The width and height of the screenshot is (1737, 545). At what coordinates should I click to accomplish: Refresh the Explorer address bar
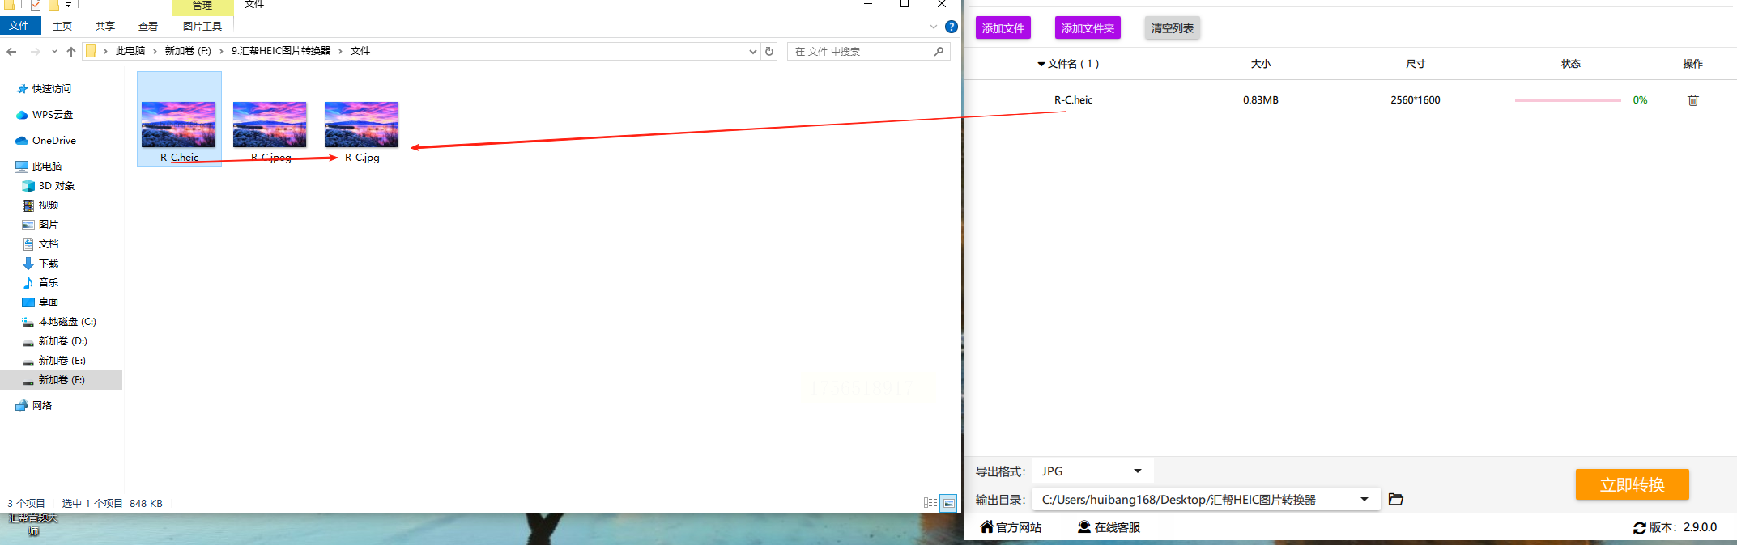[769, 51]
